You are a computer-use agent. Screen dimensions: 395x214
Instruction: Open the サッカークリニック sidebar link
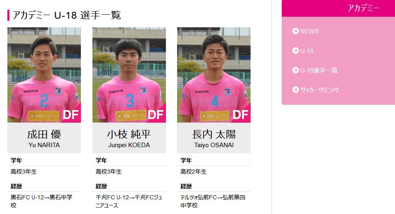[x=319, y=90]
